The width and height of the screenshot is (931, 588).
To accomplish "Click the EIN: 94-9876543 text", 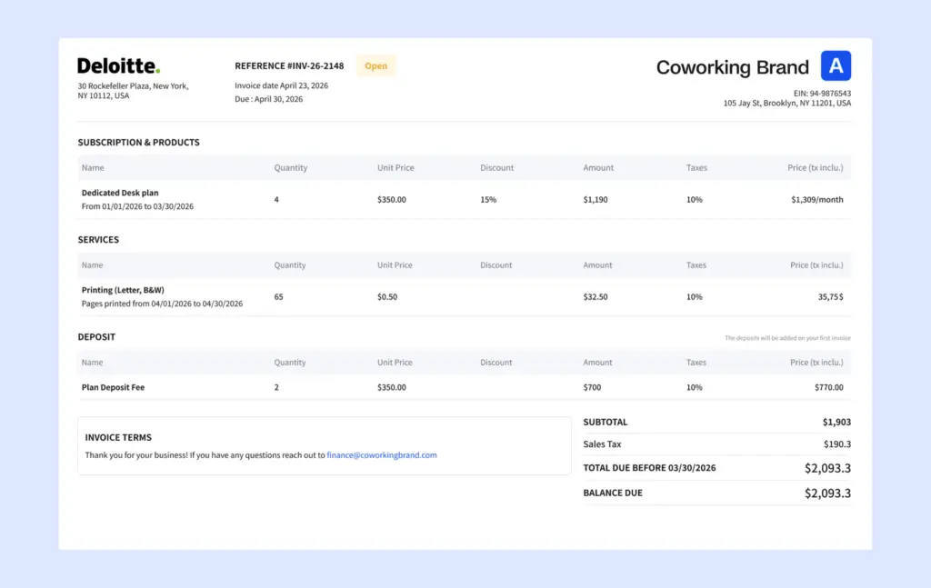I will tap(822, 94).
